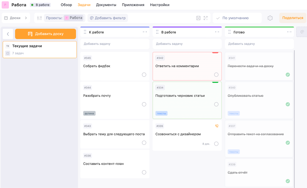
Task: Mark Созвониться с дизайнером as done
Action: (216, 144)
